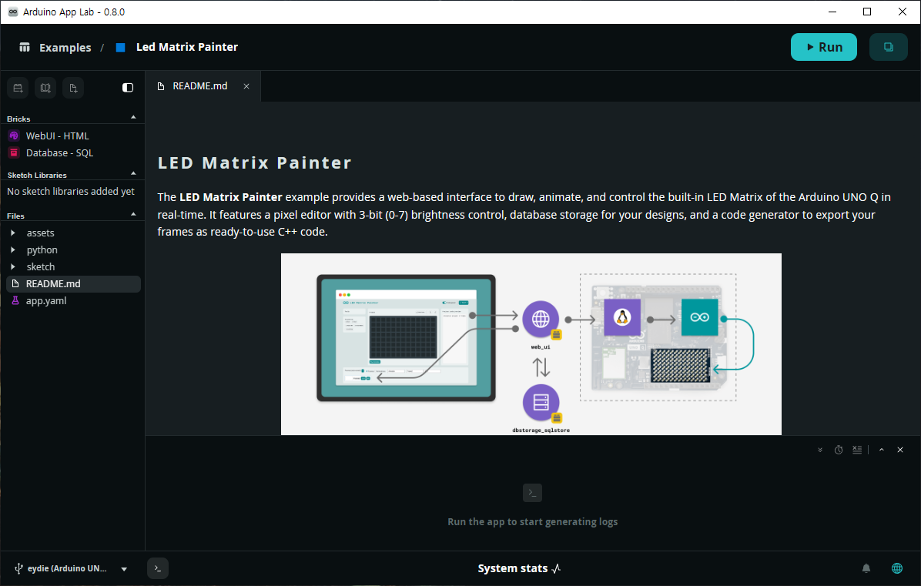Click the New File icon in sidebar toolbar
Screen dimensions: 921x586
pos(73,88)
